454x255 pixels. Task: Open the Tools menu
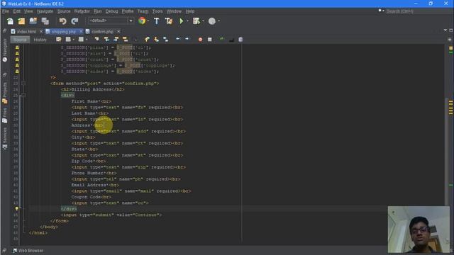coord(157,11)
